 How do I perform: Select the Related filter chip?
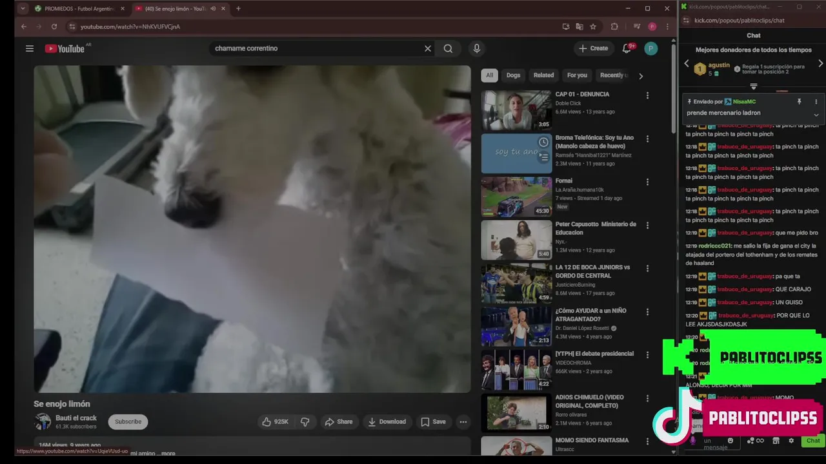[x=543, y=75]
